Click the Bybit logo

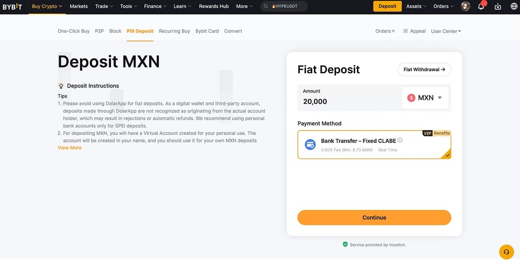click(12, 7)
